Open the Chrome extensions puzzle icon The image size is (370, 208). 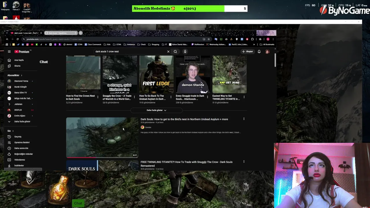click(252, 39)
